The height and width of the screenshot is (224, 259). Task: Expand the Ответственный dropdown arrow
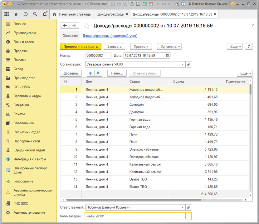[x=183, y=207]
